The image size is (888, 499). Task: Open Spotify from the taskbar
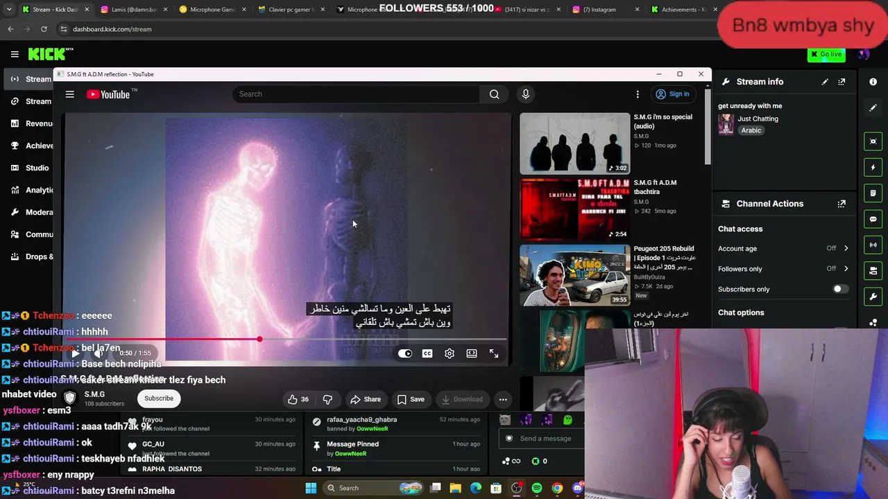(537, 488)
